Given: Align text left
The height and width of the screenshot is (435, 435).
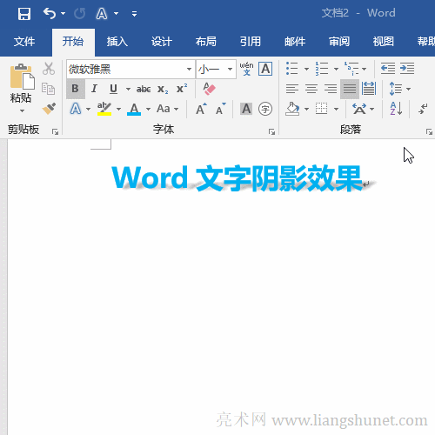Looking at the screenshot, I should pos(292,89).
